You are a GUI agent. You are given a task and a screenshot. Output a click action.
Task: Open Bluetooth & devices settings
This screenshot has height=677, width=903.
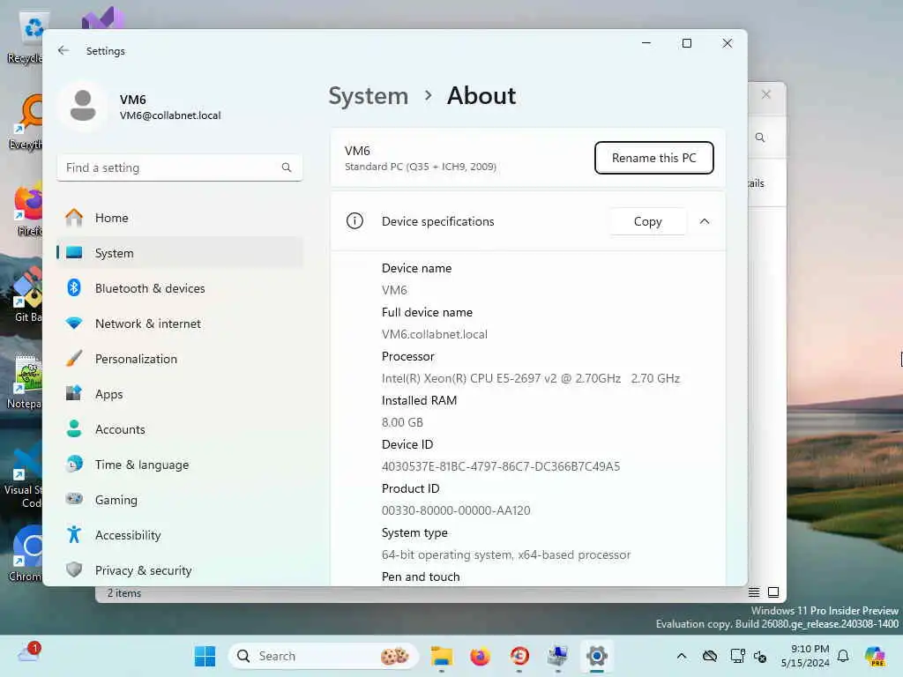coord(179,288)
